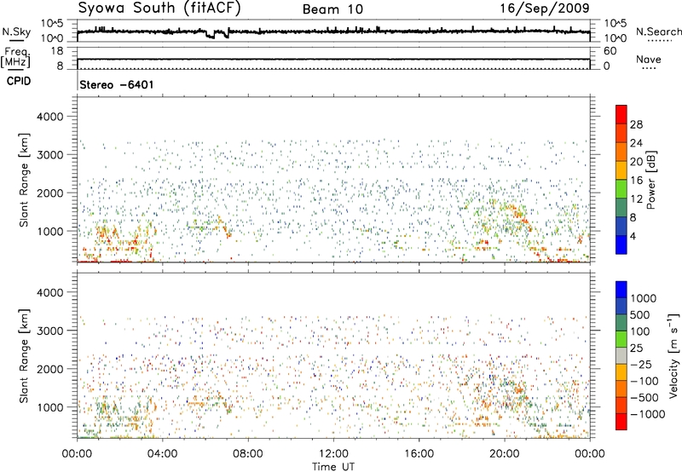Click the solid line sample under N.Sky

tap(16, 40)
